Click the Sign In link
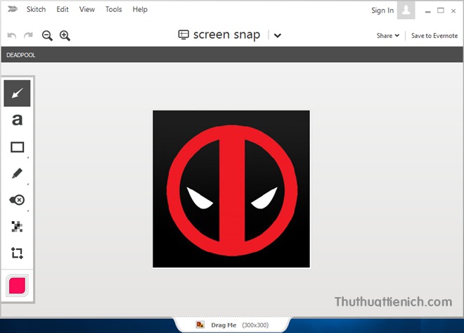Screen dimensions: 464x333 pyautogui.click(x=382, y=11)
